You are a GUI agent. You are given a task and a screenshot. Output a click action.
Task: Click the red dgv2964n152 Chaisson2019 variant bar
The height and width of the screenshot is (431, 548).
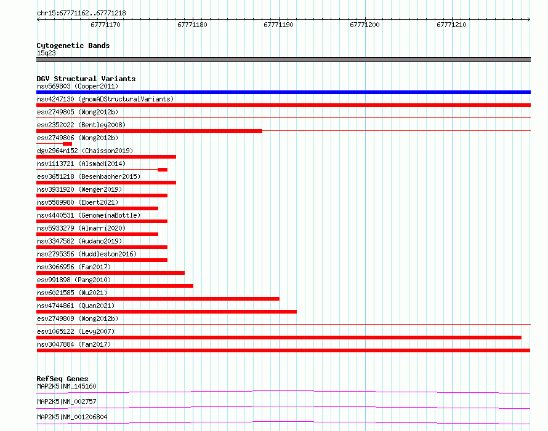click(x=107, y=157)
